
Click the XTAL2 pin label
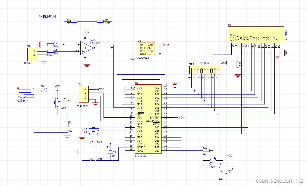click(141, 144)
